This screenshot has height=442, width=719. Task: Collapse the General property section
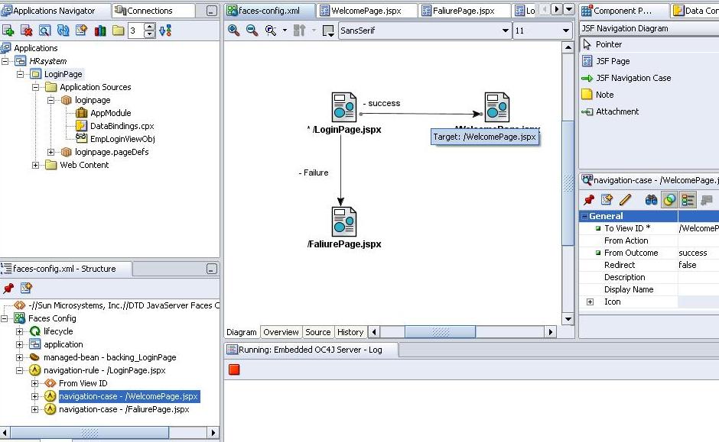click(x=585, y=216)
